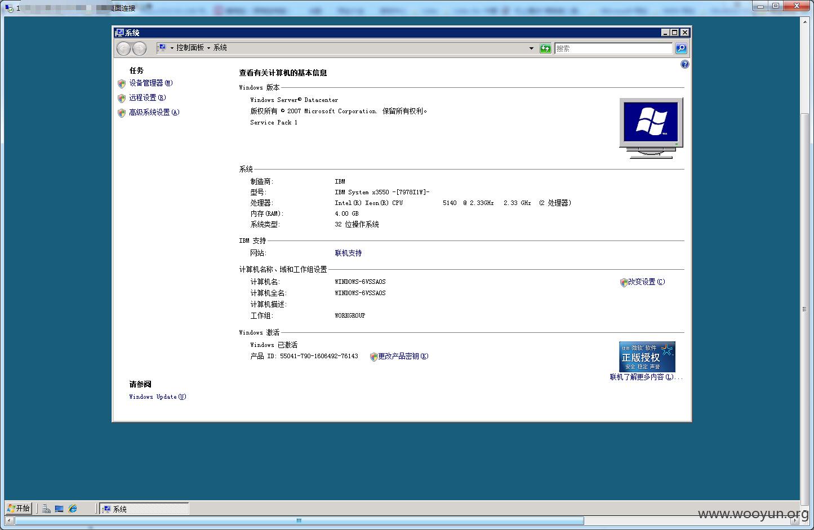Click the Windows 已激活 activation status text
Screen dimensions: 814x530
pyautogui.click(x=274, y=345)
